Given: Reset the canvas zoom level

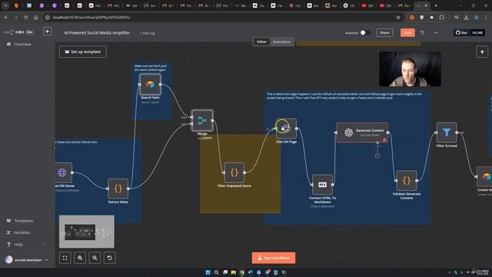Looking at the screenshot, I should tap(109, 258).
